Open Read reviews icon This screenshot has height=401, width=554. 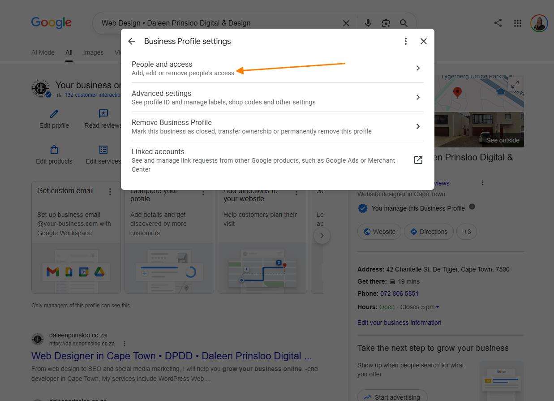point(103,114)
